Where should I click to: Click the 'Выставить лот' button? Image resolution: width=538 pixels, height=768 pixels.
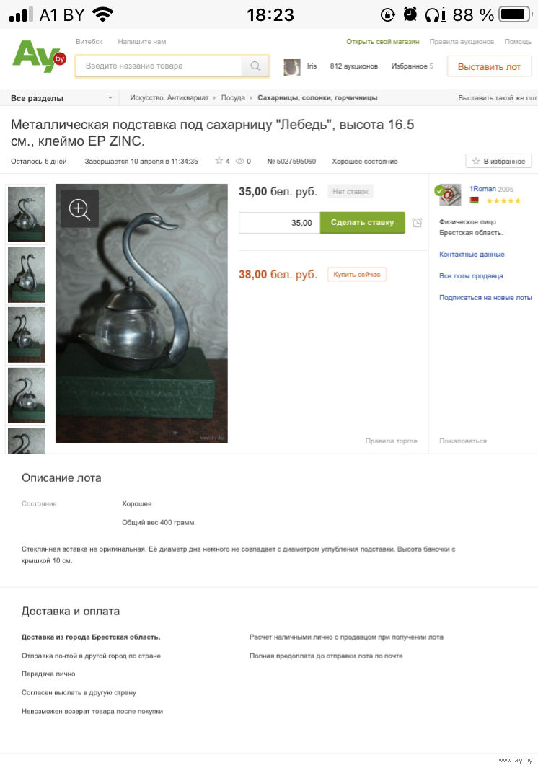click(x=489, y=67)
